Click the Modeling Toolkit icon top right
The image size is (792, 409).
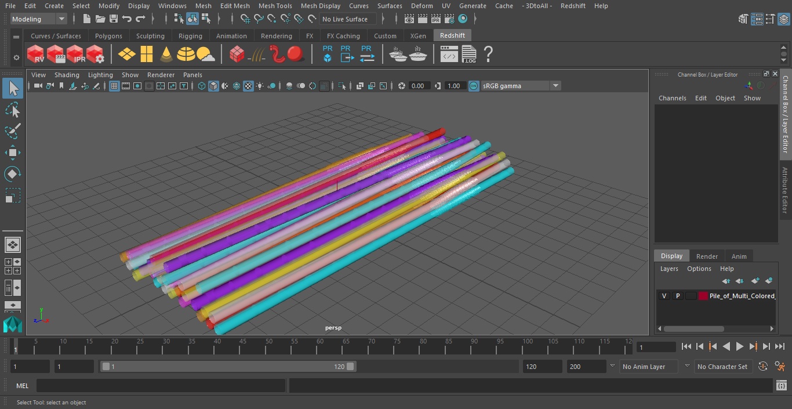tap(743, 19)
